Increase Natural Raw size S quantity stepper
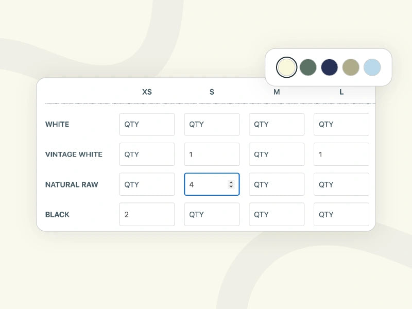Screen dimensions: 412x309 231,182
